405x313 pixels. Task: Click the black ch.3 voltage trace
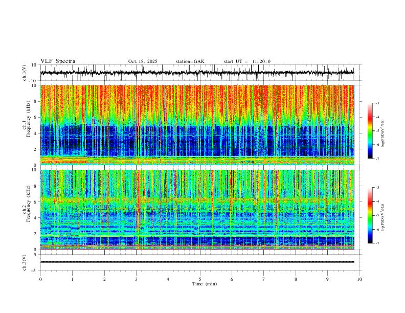(197, 262)
